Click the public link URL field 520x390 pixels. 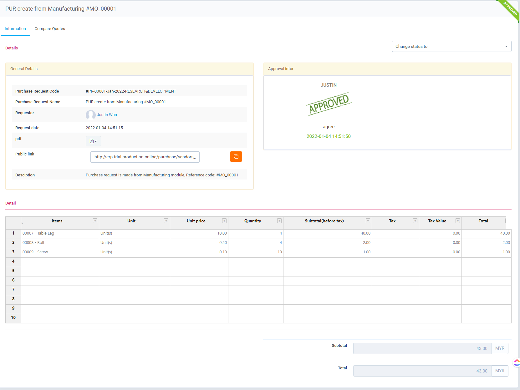145,157
